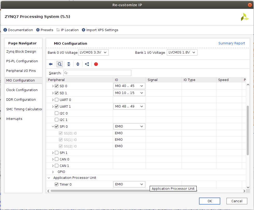Close the Re-customize IP dialog
Screen dimensions: 254x210
point(250,5)
